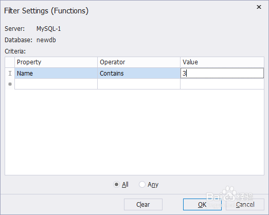Click the Property column header

coord(56,62)
